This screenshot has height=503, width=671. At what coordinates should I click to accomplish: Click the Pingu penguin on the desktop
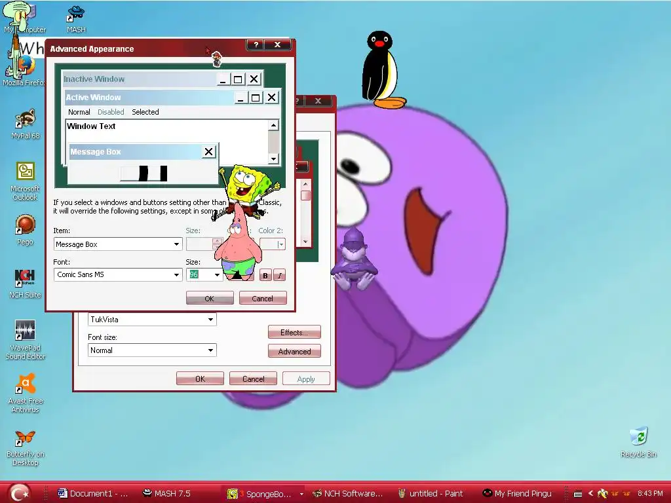click(x=382, y=69)
